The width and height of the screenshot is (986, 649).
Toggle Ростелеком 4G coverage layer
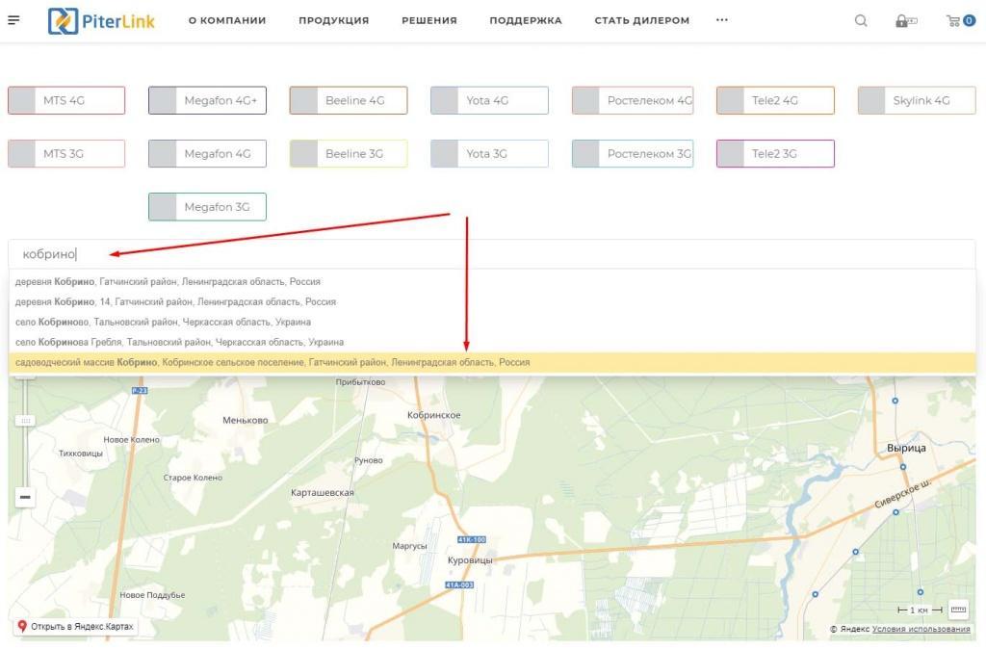tap(633, 100)
